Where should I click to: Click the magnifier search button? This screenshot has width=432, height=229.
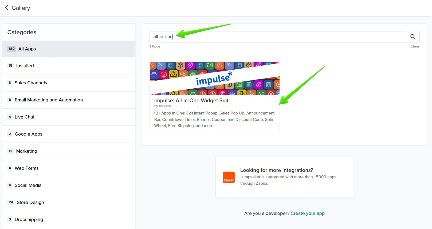413,37
